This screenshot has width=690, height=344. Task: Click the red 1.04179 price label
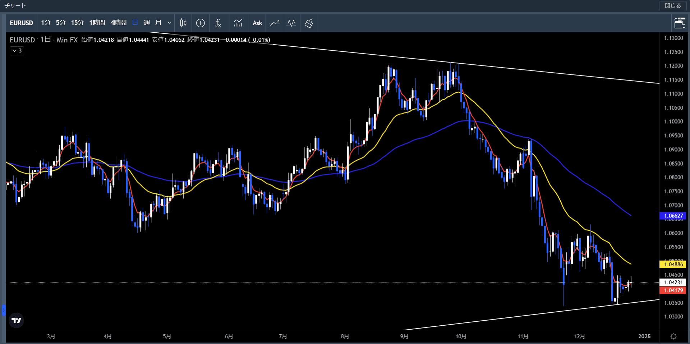click(x=673, y=290)
